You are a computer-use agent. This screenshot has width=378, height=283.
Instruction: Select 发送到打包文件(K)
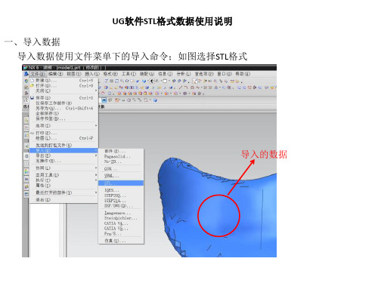(x=64, y=145)
